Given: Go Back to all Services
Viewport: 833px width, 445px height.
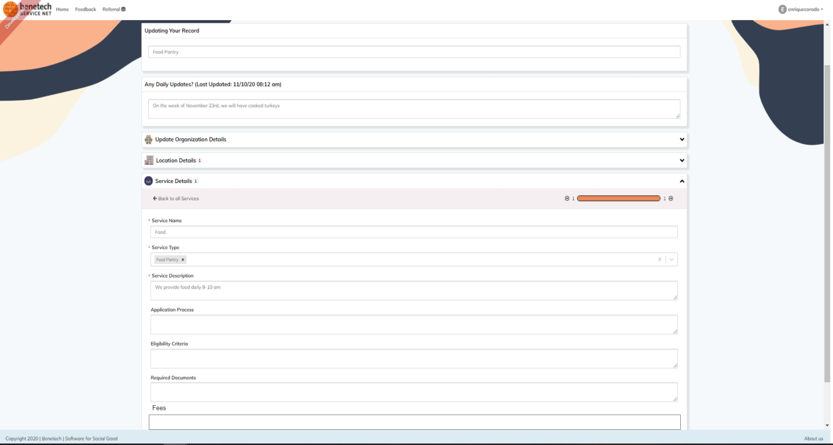Looking at the screenshot, I should [176, 199].
